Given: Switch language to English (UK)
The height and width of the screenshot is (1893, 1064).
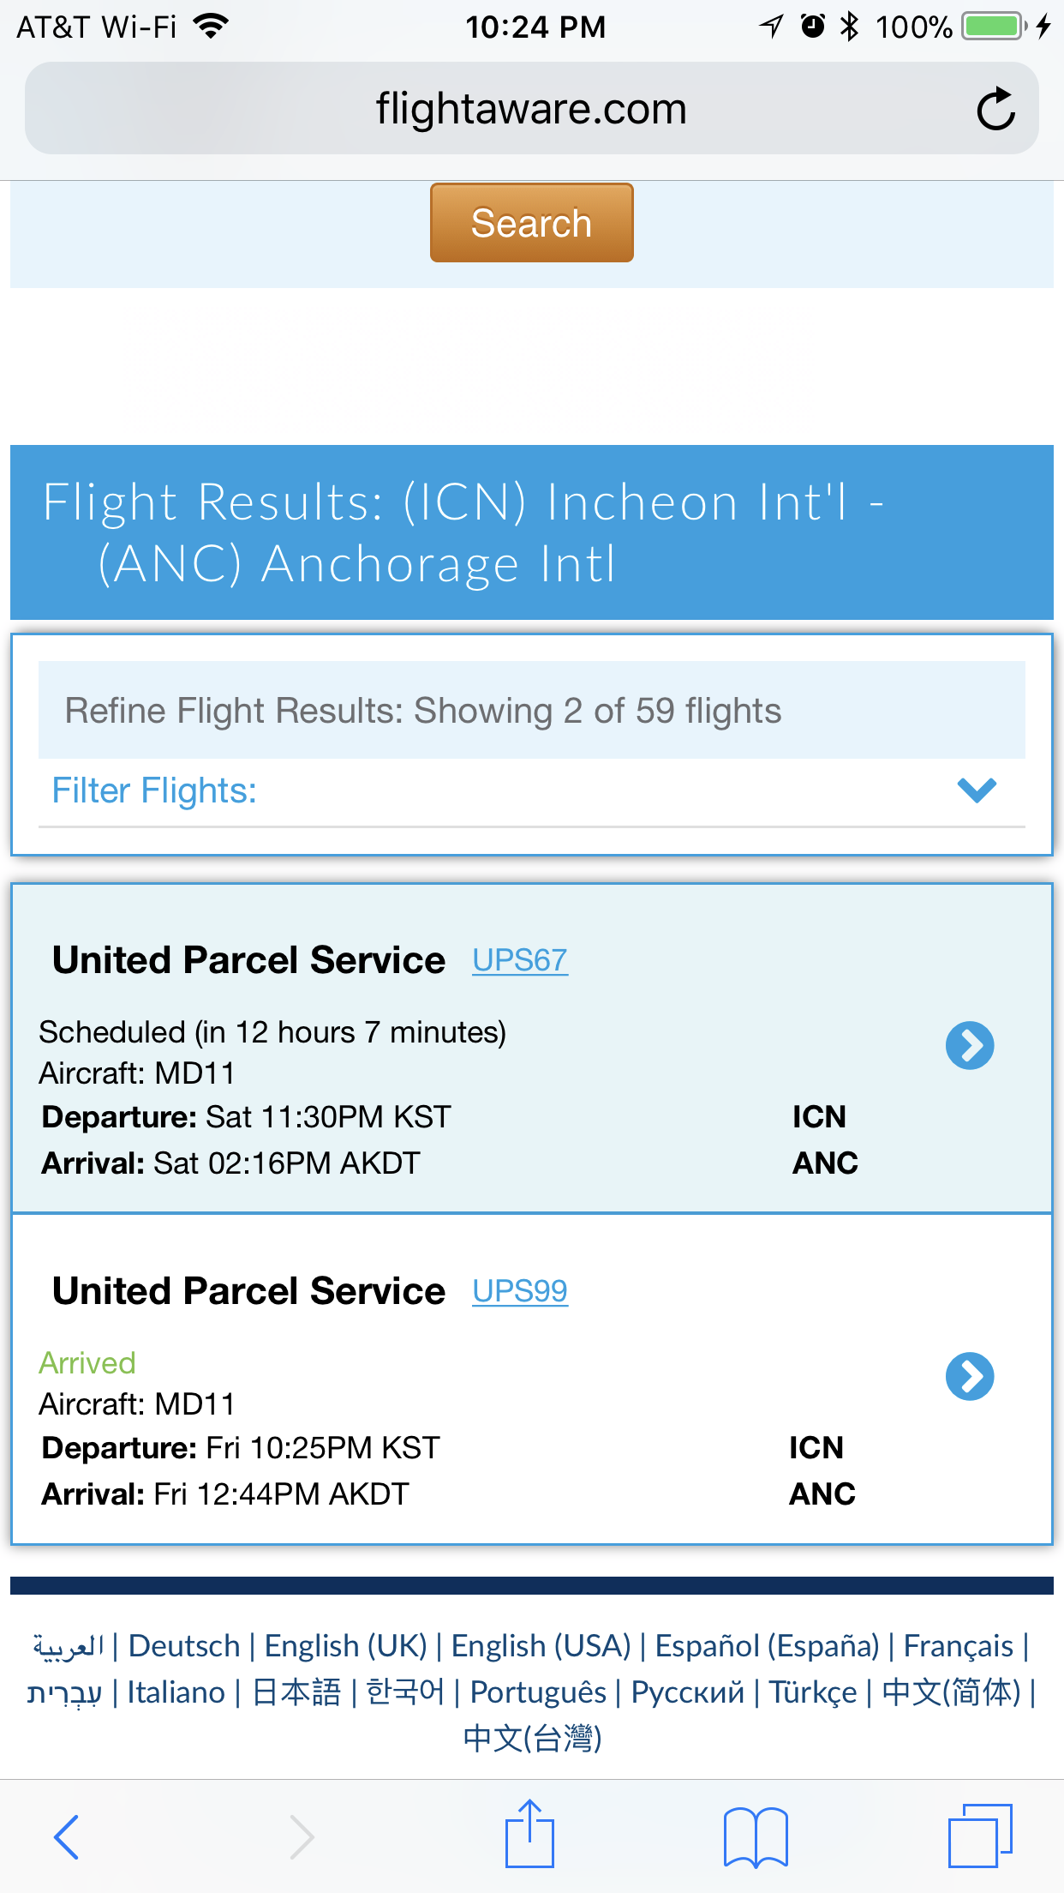Looking at the screenshot, I should 345,1646.
